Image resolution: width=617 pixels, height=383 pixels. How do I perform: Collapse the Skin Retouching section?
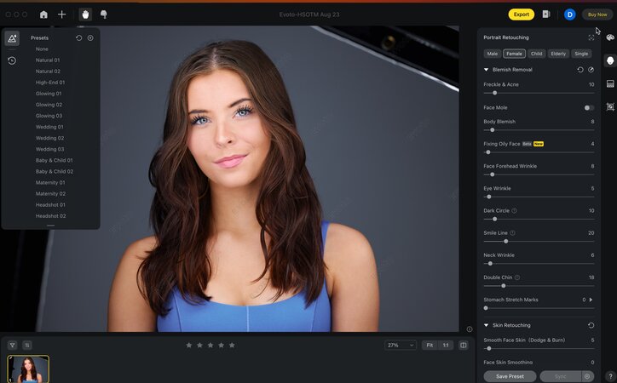(487, 325)
